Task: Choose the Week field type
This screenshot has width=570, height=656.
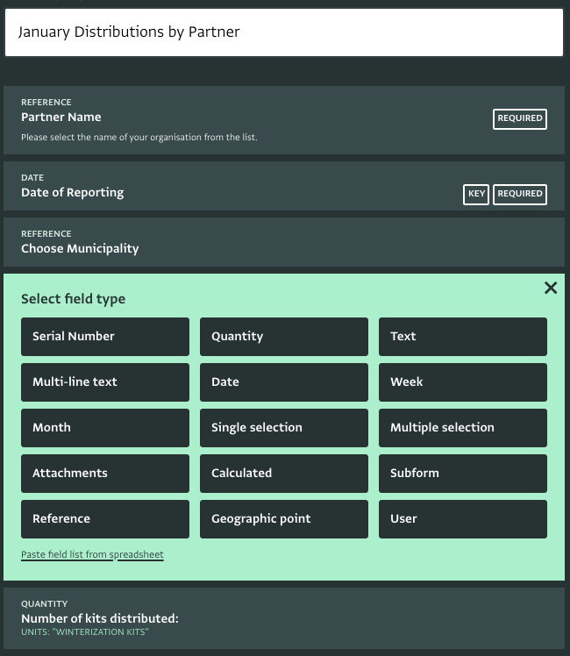Action: click(x=462, y=382)
